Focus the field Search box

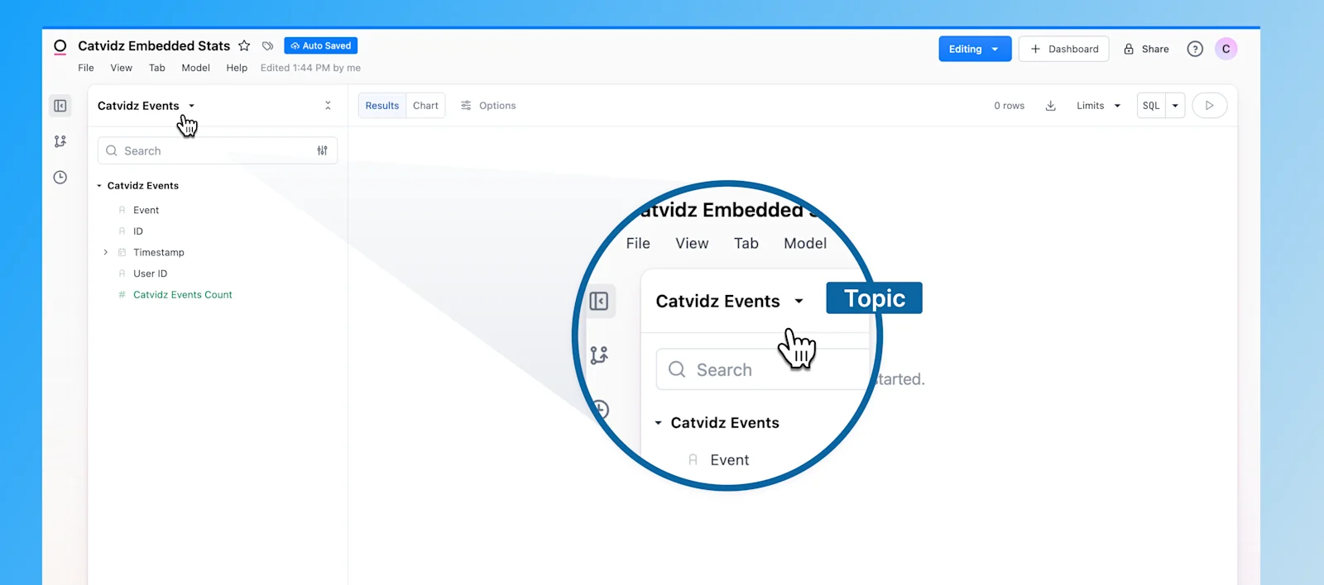tap(218, 150)
